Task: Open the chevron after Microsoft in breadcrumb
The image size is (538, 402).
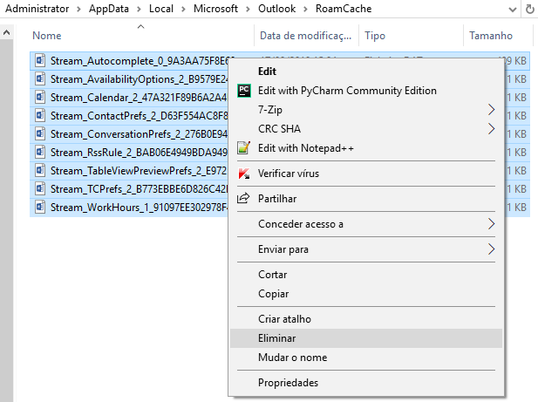Action: pyautogui.click(x=248, y=9)
